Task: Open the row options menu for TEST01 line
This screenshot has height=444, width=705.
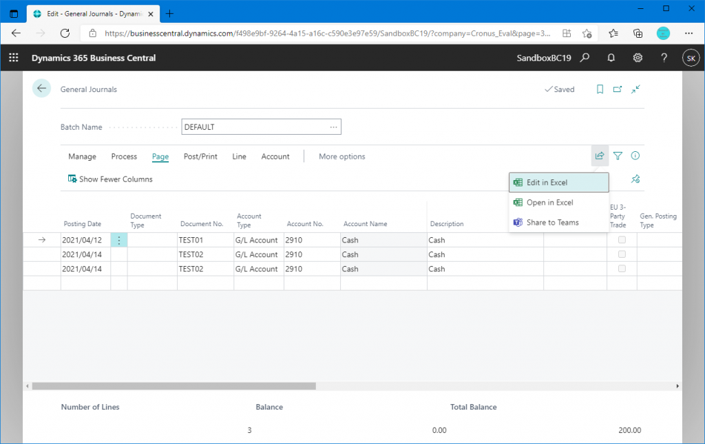Action: [119, 240]
